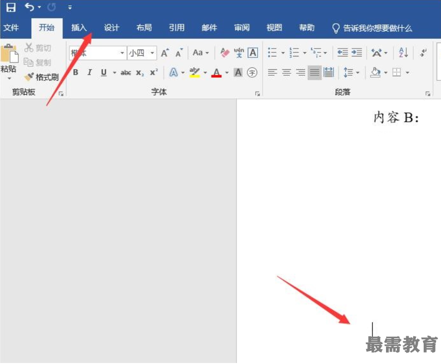Click the character border A icon
This screenshot has width=441, height=364.
[253, 53]
